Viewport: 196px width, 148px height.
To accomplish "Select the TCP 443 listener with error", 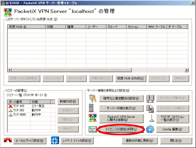I will tap(31, 106).
